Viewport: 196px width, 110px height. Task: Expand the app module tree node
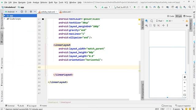[5, 16]
